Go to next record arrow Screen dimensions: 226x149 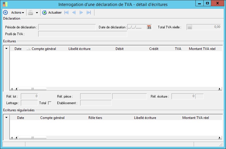81,12
